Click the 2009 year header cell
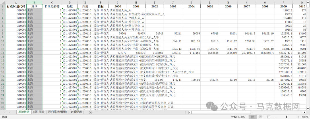The height and width of the screenshot is (119, 310). (284, 6)
